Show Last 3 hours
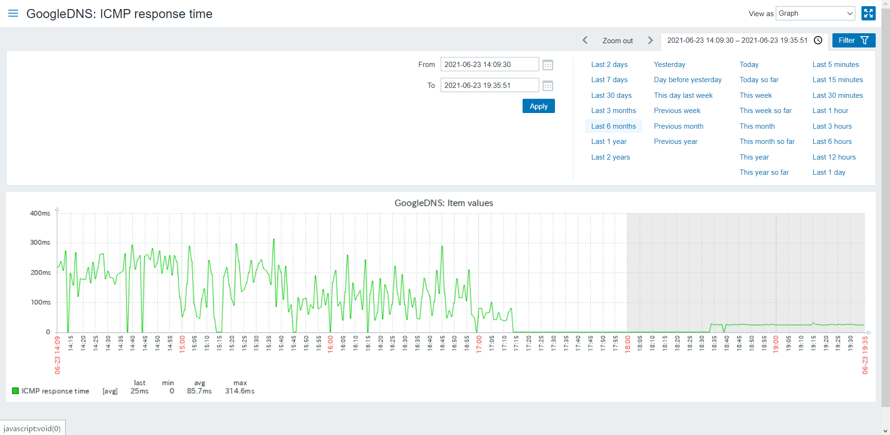Image resolution: width=890 pixels, height=435 pixels. tap(832, 126)
